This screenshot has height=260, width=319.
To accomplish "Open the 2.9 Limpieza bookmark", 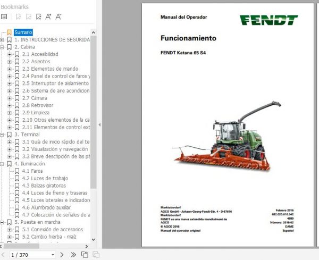I will pos(36,113).
